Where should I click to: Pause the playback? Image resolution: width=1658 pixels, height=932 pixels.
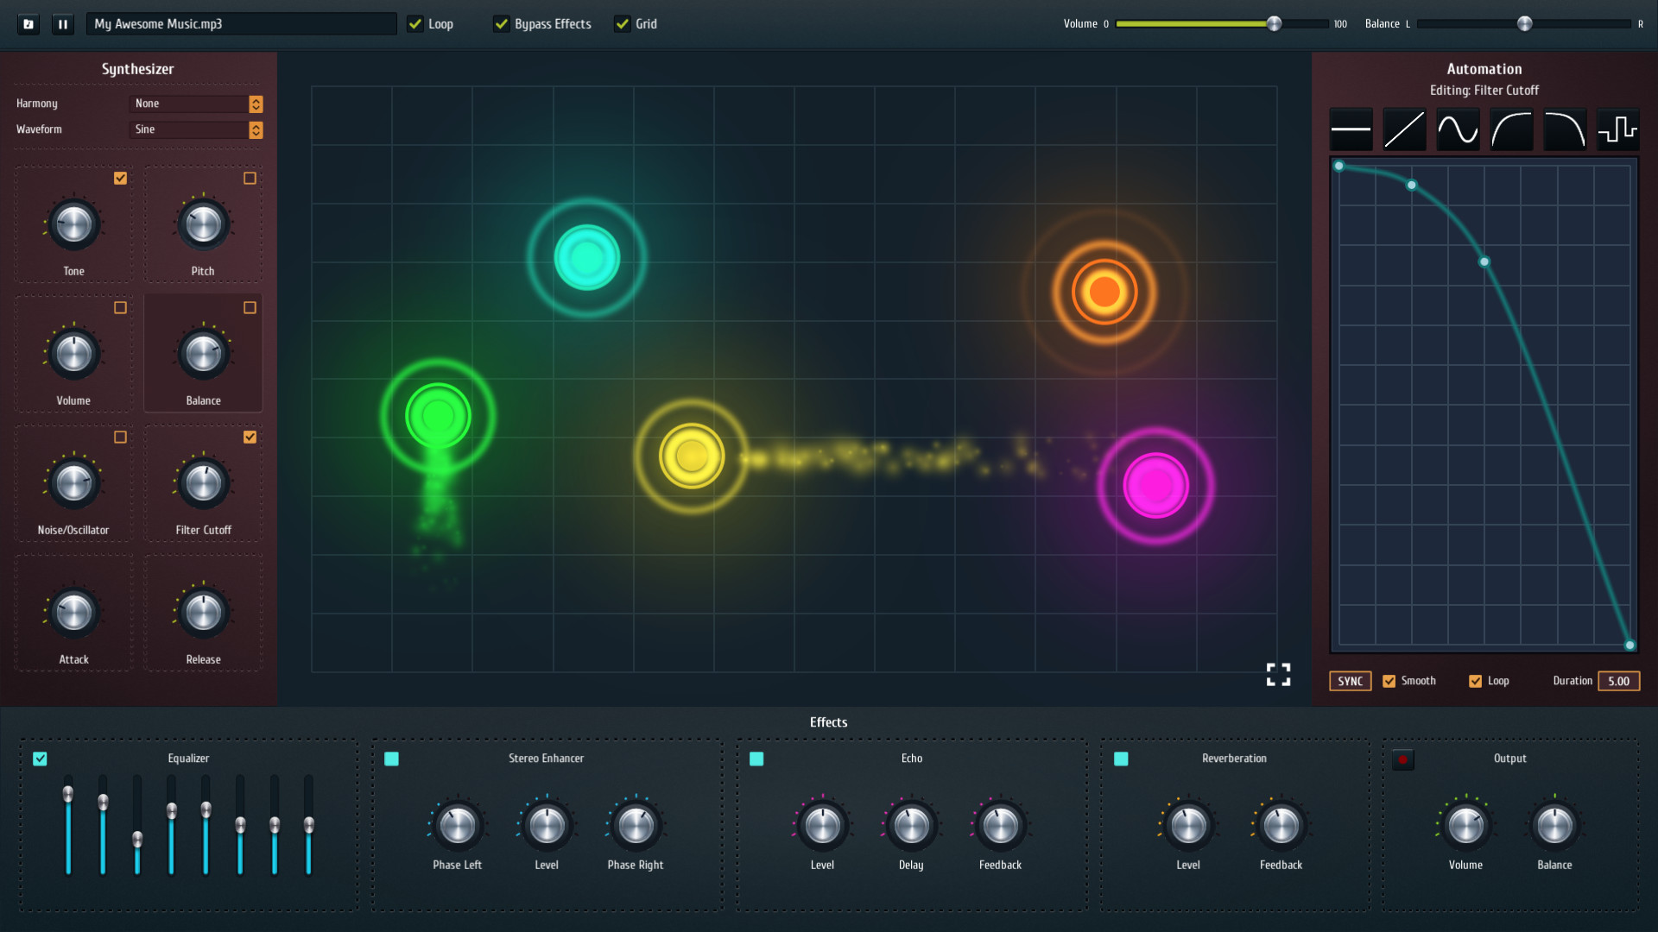tap(62, 23)
